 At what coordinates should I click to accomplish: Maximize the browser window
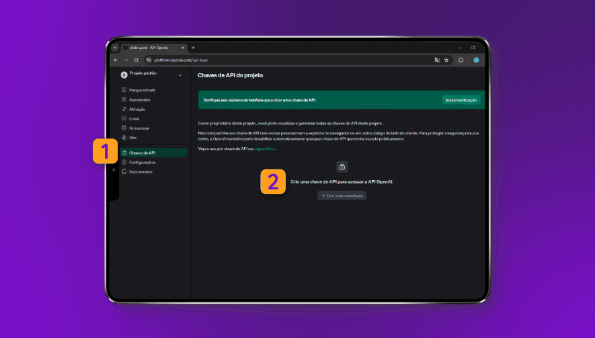click(473, 48)
